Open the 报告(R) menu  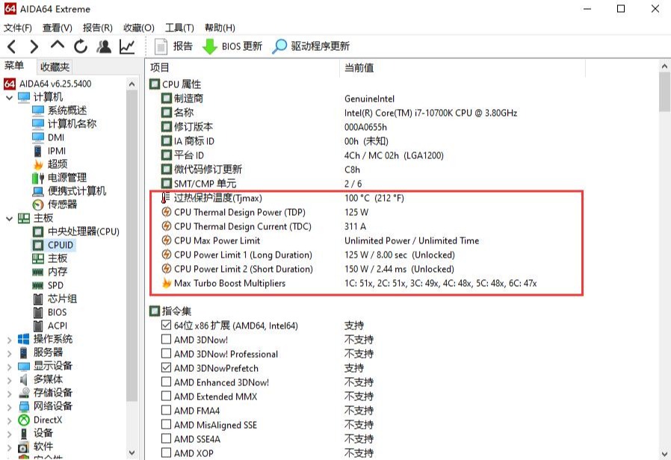coord(98,28)
